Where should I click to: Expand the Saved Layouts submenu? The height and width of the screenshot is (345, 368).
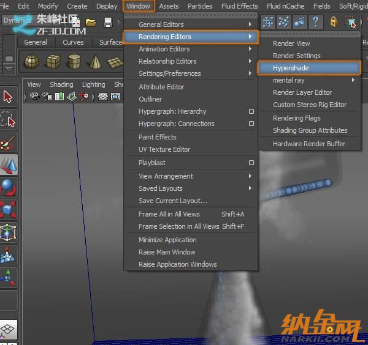pyautogui.click(x=191, y=188)
